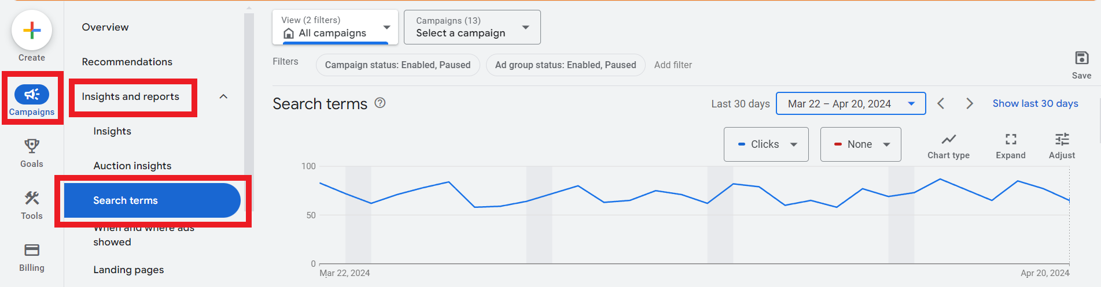1101x287 pixels.
Task: Open the Billing card section
Action: coord(32,251)
